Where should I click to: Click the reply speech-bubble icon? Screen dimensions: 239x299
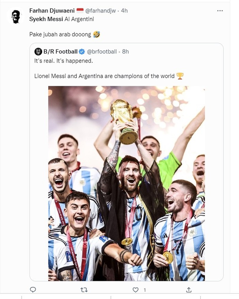click(x=34, y=289)
